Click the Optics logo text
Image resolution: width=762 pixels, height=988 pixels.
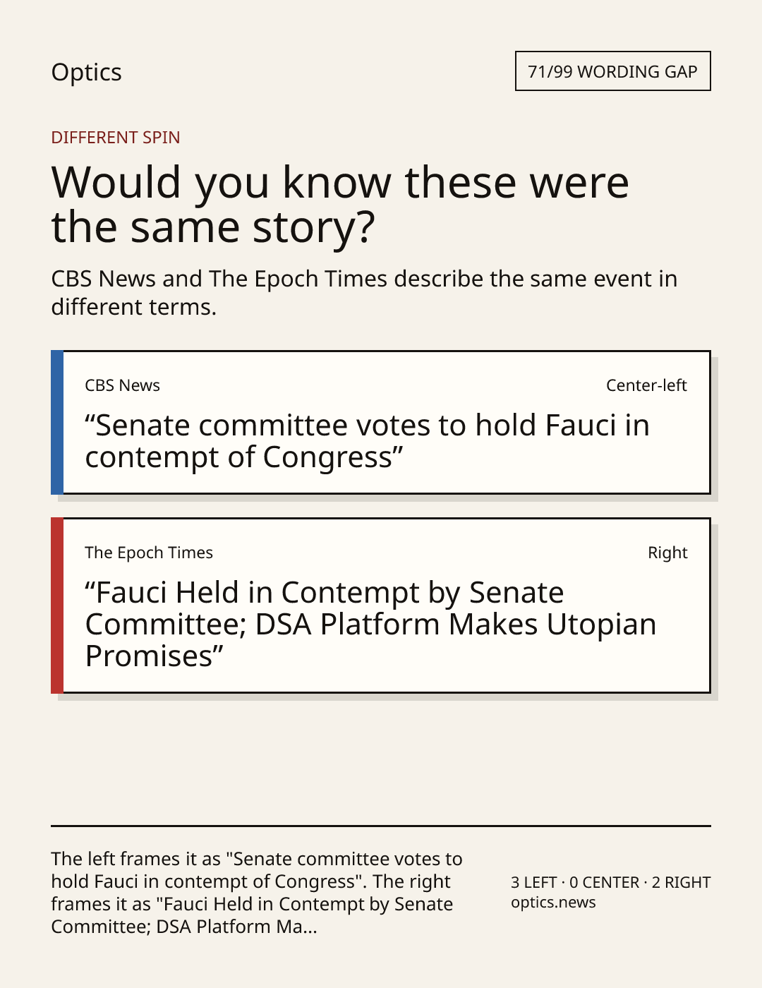click(x=86, y=73)
